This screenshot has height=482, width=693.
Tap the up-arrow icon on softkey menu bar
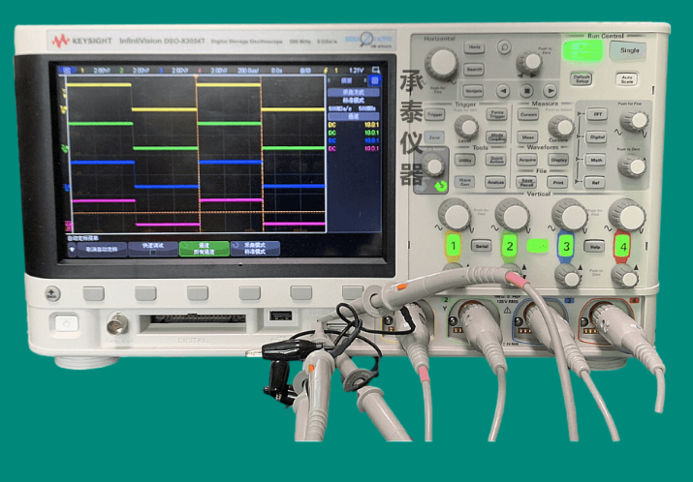tap(72, 249)
